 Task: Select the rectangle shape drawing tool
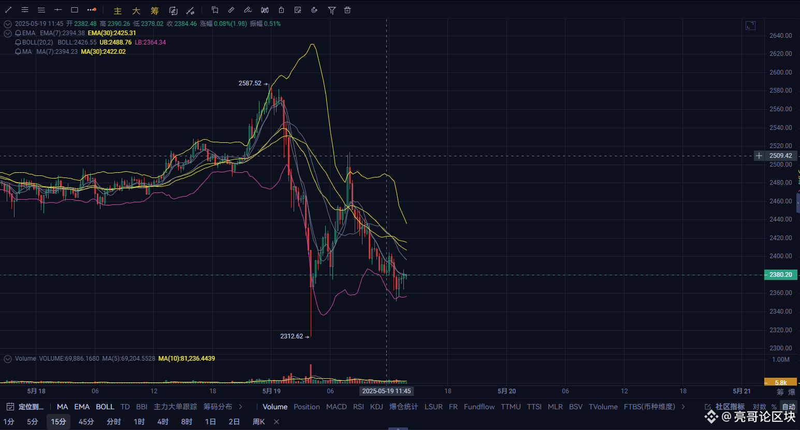point(75,10)
